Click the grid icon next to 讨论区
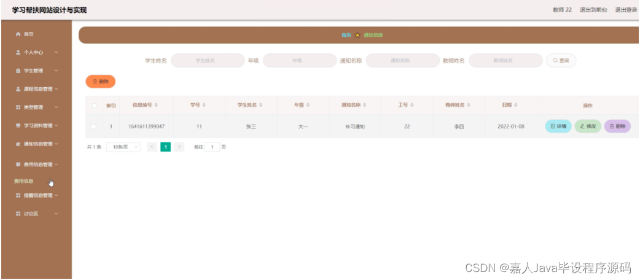This screenshot has width=640, height=280. click(18, 214)
